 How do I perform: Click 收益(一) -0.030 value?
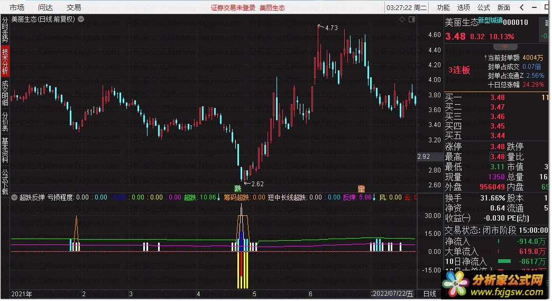pyautogui.click(x=494, y=218)
